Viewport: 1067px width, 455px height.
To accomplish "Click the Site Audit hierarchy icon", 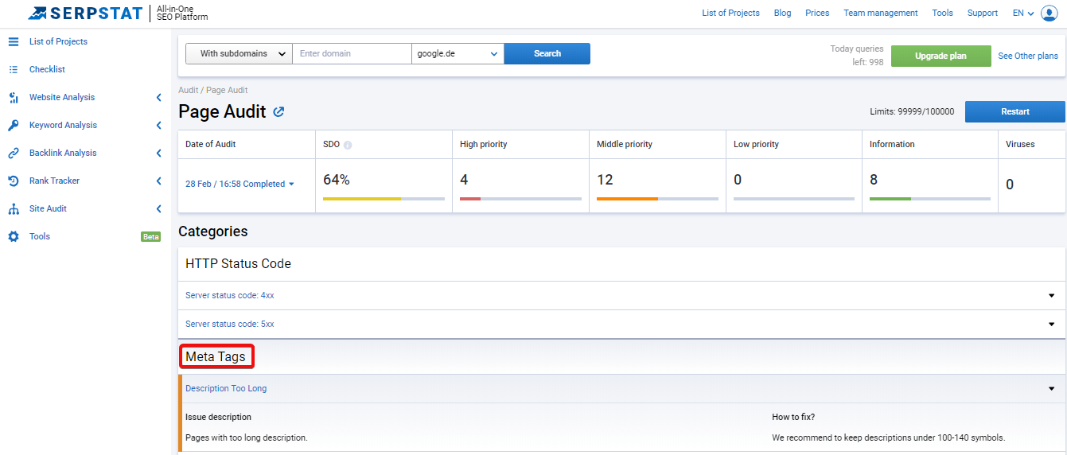I will pos(14,208).
